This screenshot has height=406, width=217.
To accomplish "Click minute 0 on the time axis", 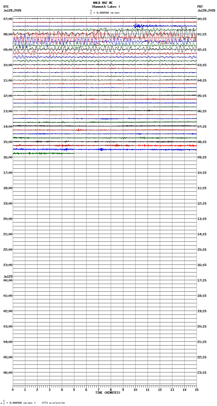I will coord(13,390).
